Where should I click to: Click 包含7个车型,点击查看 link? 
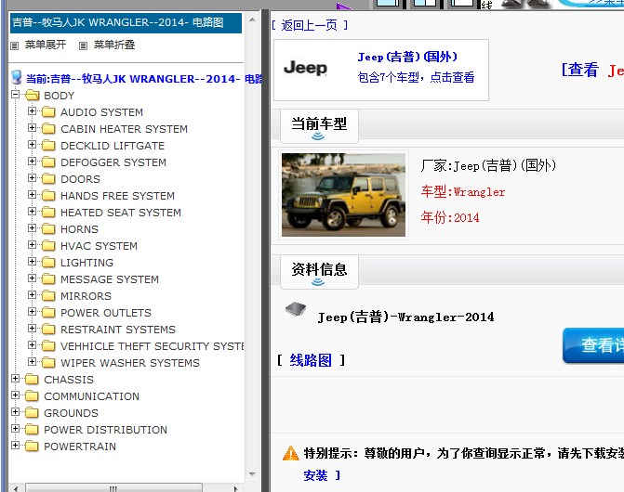coord(416,77)
